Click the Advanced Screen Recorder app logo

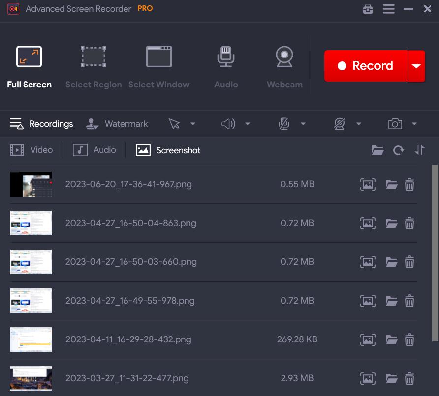[x=13, y=9]
